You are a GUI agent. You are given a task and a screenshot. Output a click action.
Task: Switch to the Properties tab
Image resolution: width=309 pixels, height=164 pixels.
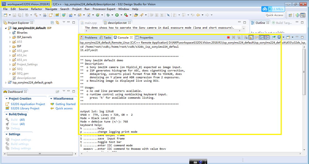144,37
